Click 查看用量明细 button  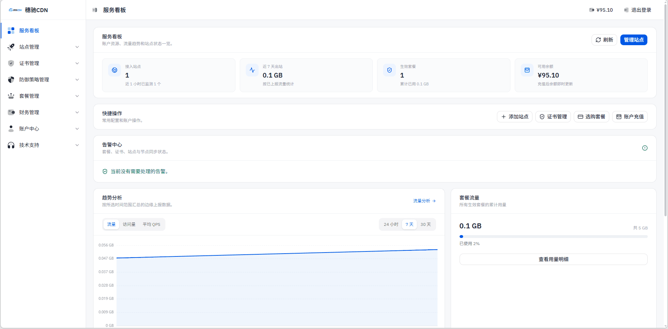click(553, 259)
